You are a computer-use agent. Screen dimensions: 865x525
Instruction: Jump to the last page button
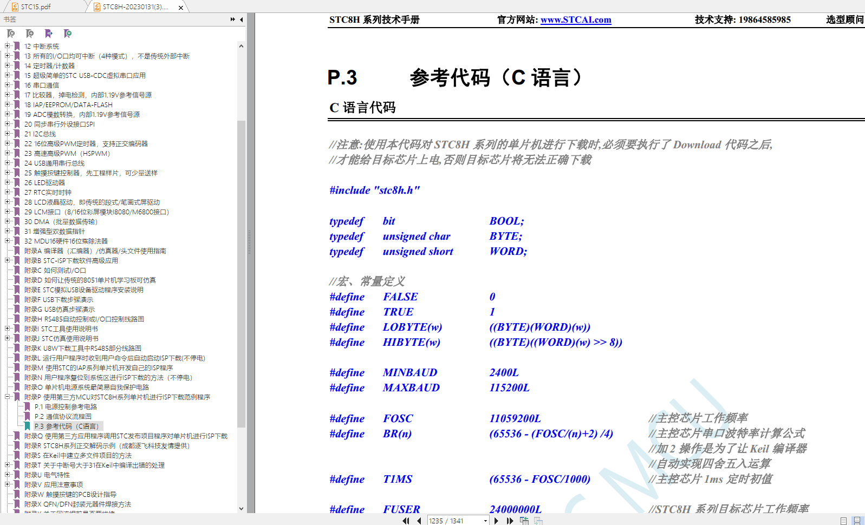510,521
